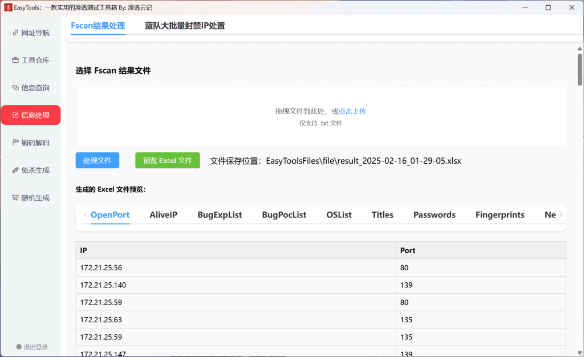Click the IP cell 172.21.25.56

pos(236,267)
